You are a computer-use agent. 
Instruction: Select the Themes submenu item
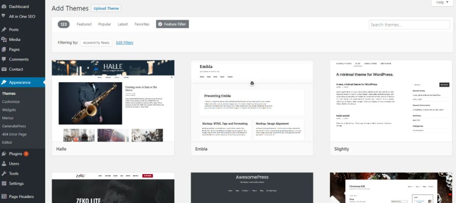click(9, 93)
